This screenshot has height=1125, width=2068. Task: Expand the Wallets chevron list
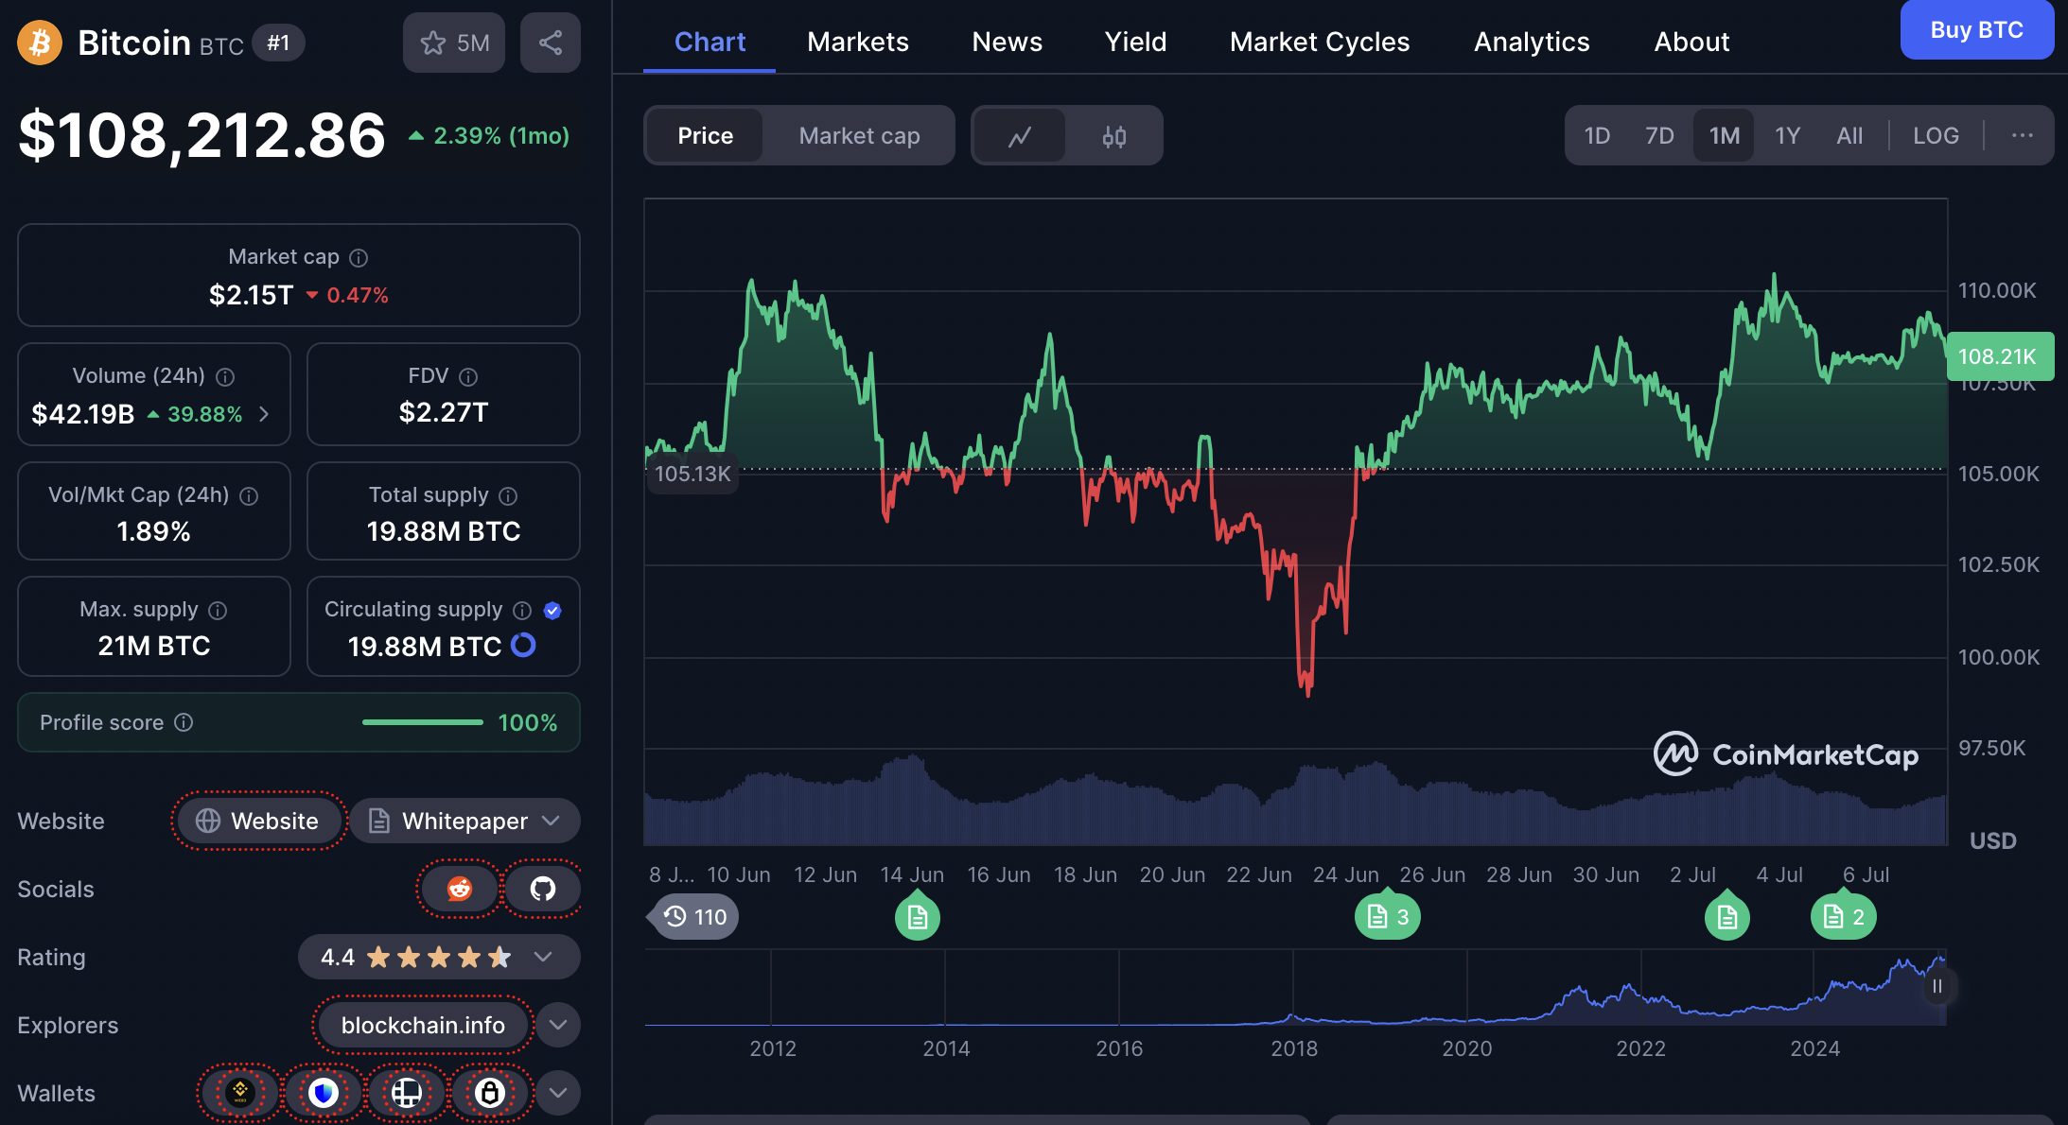coord(558,1093)
